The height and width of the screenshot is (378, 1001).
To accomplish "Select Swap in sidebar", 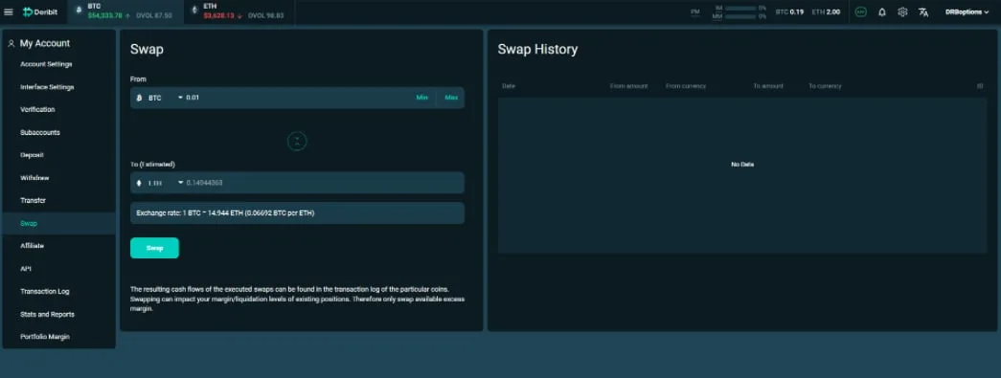I will click(58, 223).
